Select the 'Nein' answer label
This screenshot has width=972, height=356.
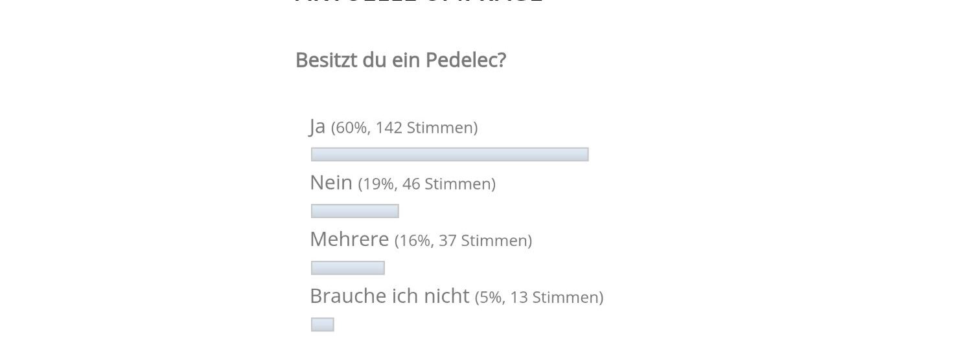pos(331,183)
